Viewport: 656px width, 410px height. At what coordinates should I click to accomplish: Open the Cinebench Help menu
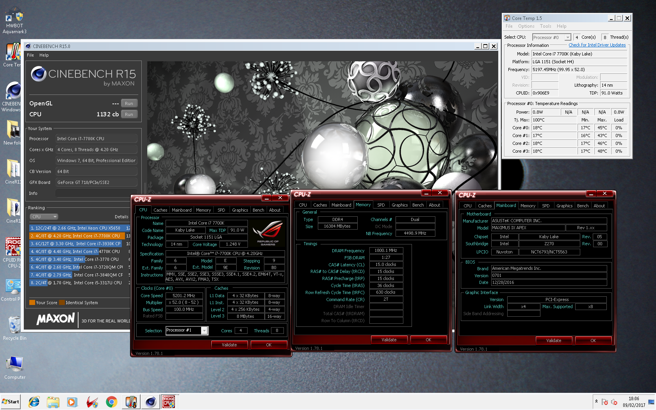coord(44,55)
